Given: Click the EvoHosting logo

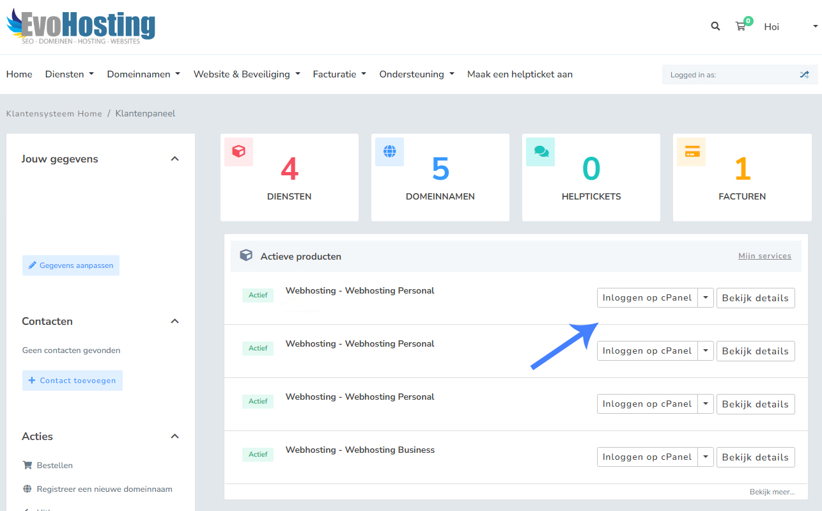Looking at the screenshot, I should (x=81, y=26).
